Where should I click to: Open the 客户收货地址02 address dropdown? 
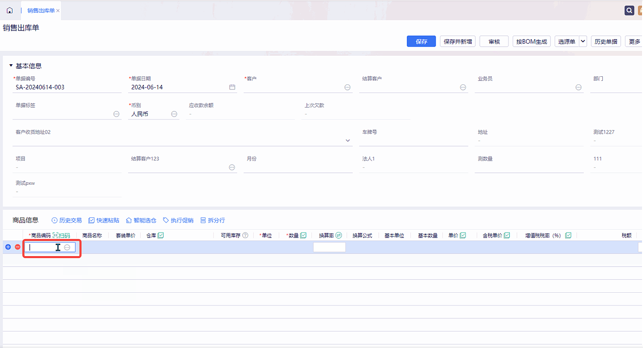tap(347, 141)
